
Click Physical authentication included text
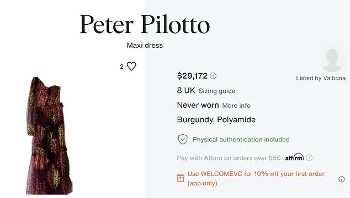[x=241, y=140]
